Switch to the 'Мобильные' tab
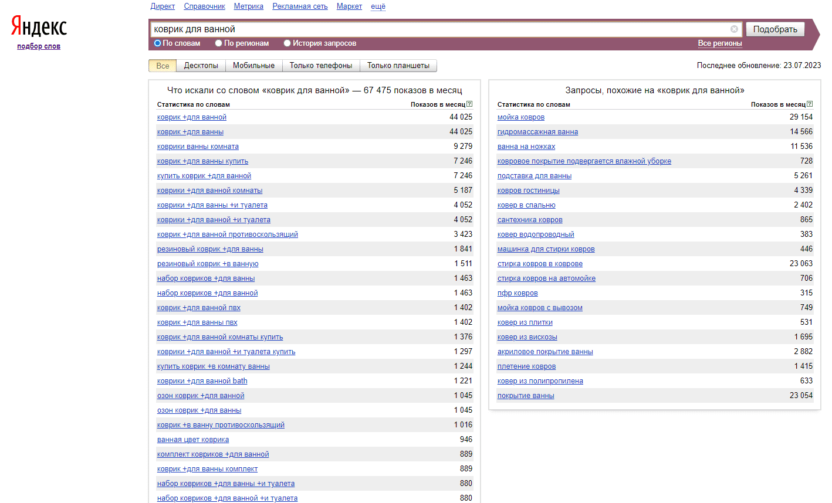 point(253,66)
